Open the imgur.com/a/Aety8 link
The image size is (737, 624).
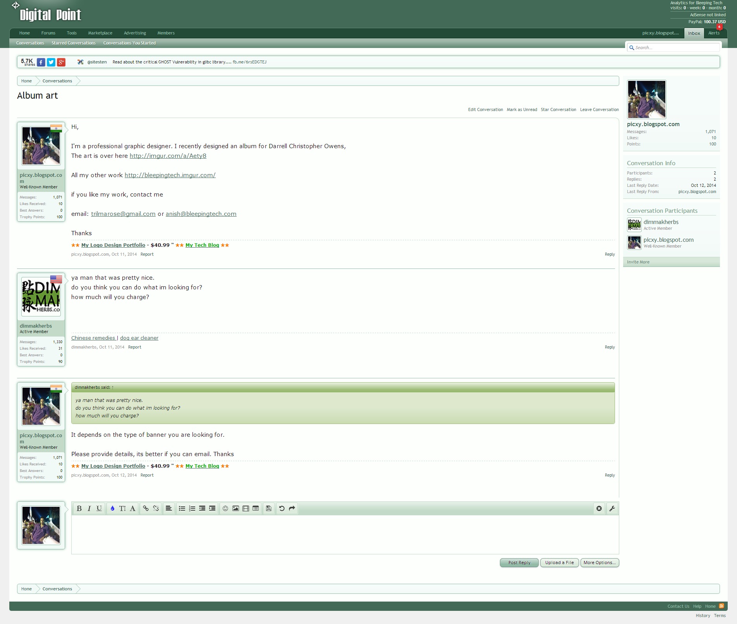coord(168,156)
